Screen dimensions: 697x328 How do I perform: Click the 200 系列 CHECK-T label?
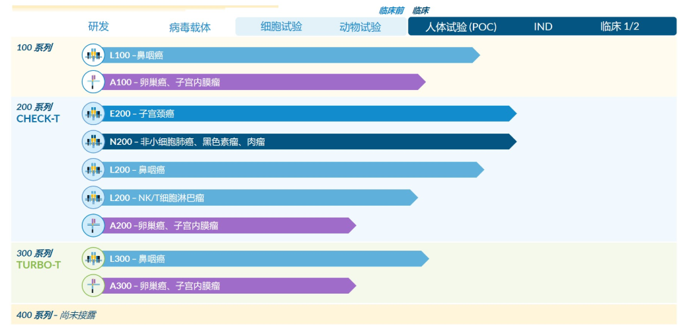tap(38, 113)
